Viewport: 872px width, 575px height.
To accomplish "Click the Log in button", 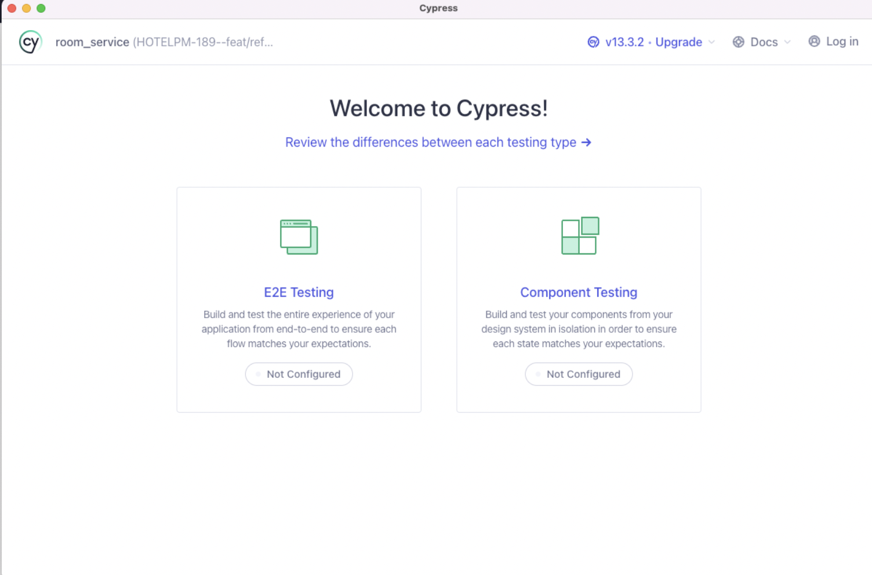I will pyautogui.click(x=833, y=41).
